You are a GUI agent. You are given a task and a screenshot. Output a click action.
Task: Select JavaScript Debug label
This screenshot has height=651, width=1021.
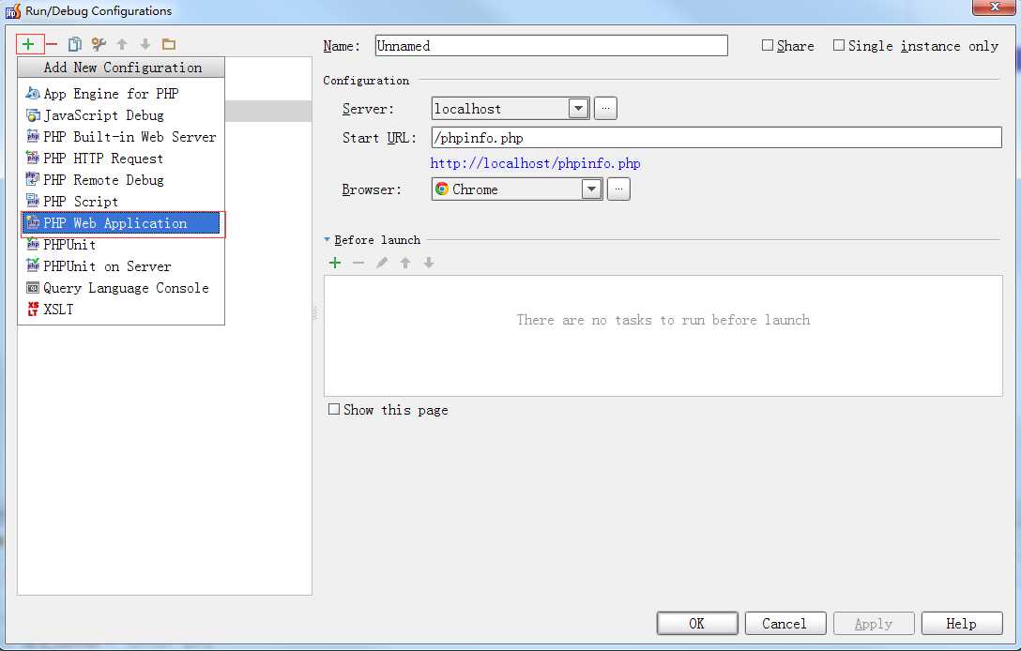(x=103, y=115)
